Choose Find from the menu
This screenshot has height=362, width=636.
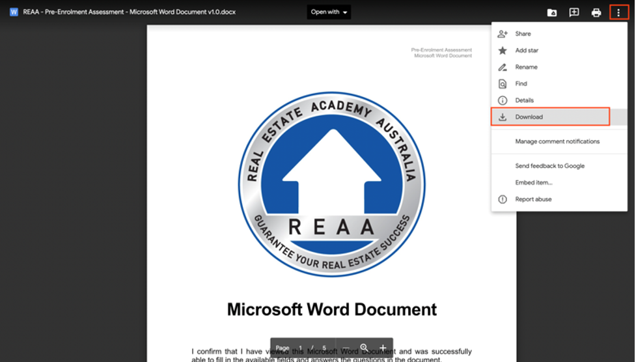559,83
